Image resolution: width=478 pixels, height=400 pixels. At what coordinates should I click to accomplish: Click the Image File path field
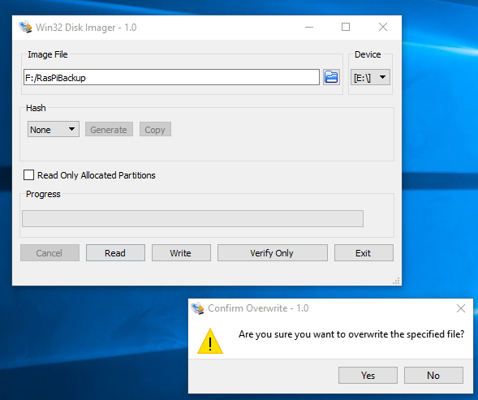(171, 77)
